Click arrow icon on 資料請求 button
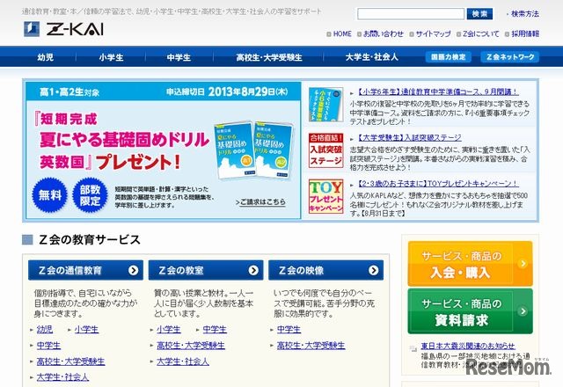The width and height of the screenshot is (563, 387). (523, 310)
